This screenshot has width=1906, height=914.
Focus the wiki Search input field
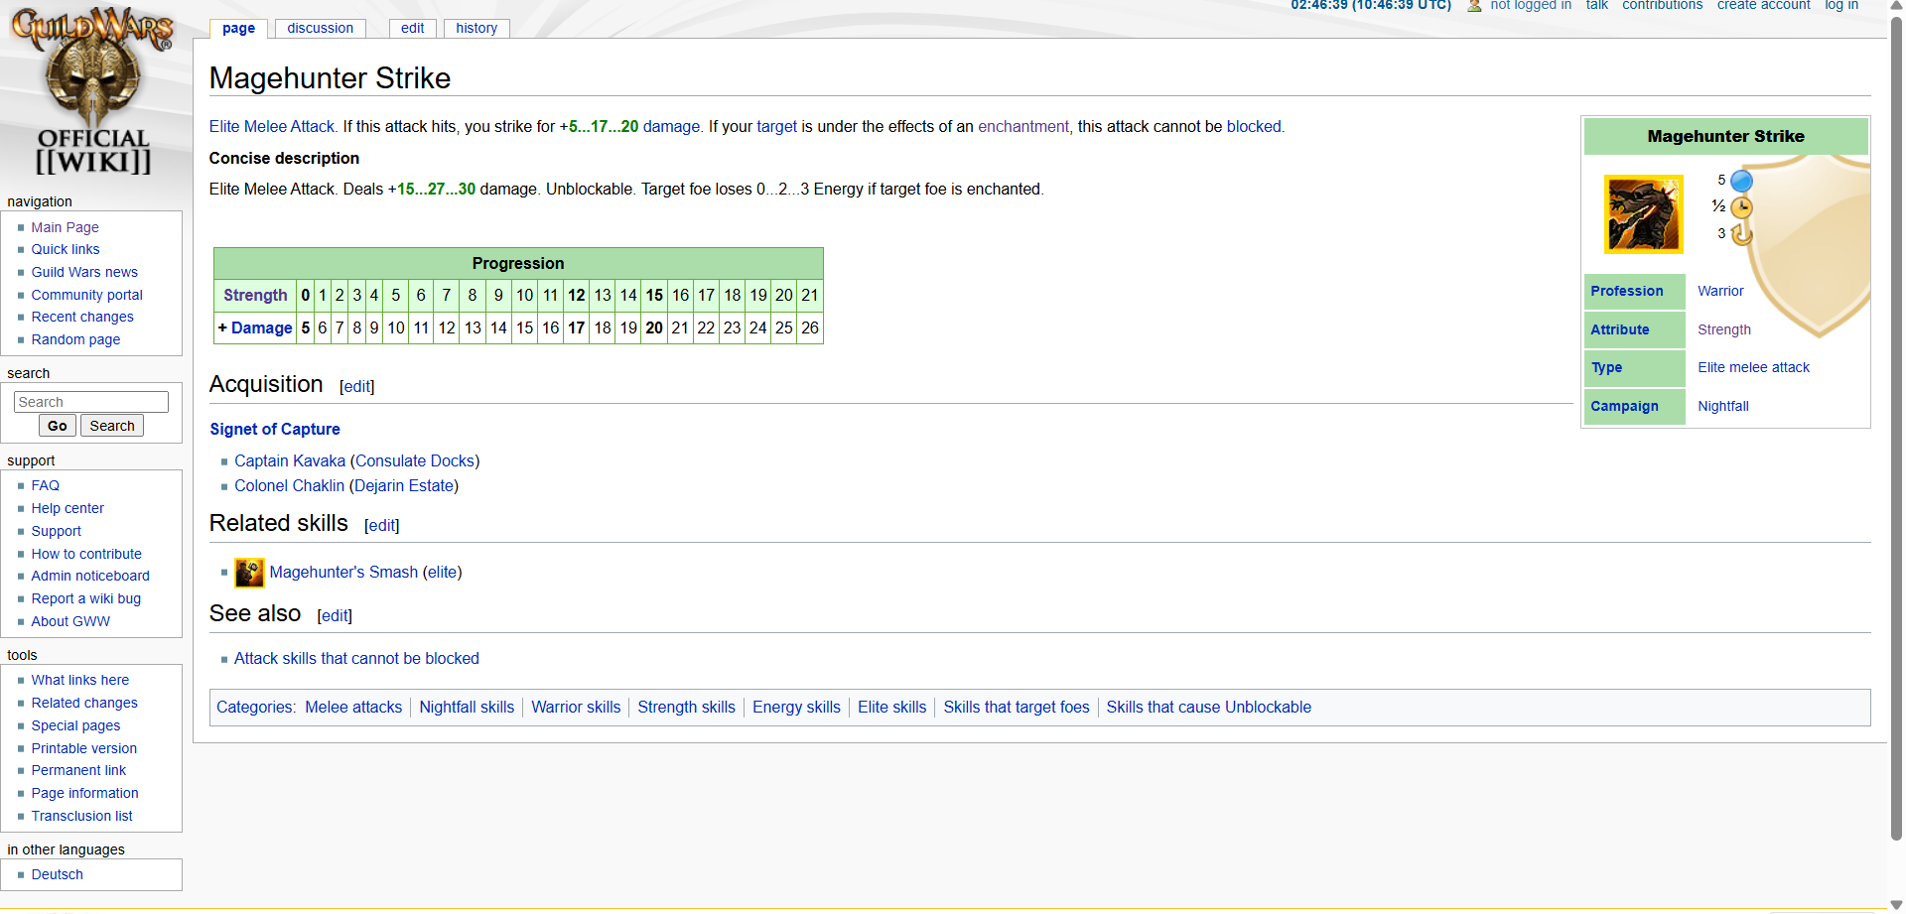click(x=91, y=402)
